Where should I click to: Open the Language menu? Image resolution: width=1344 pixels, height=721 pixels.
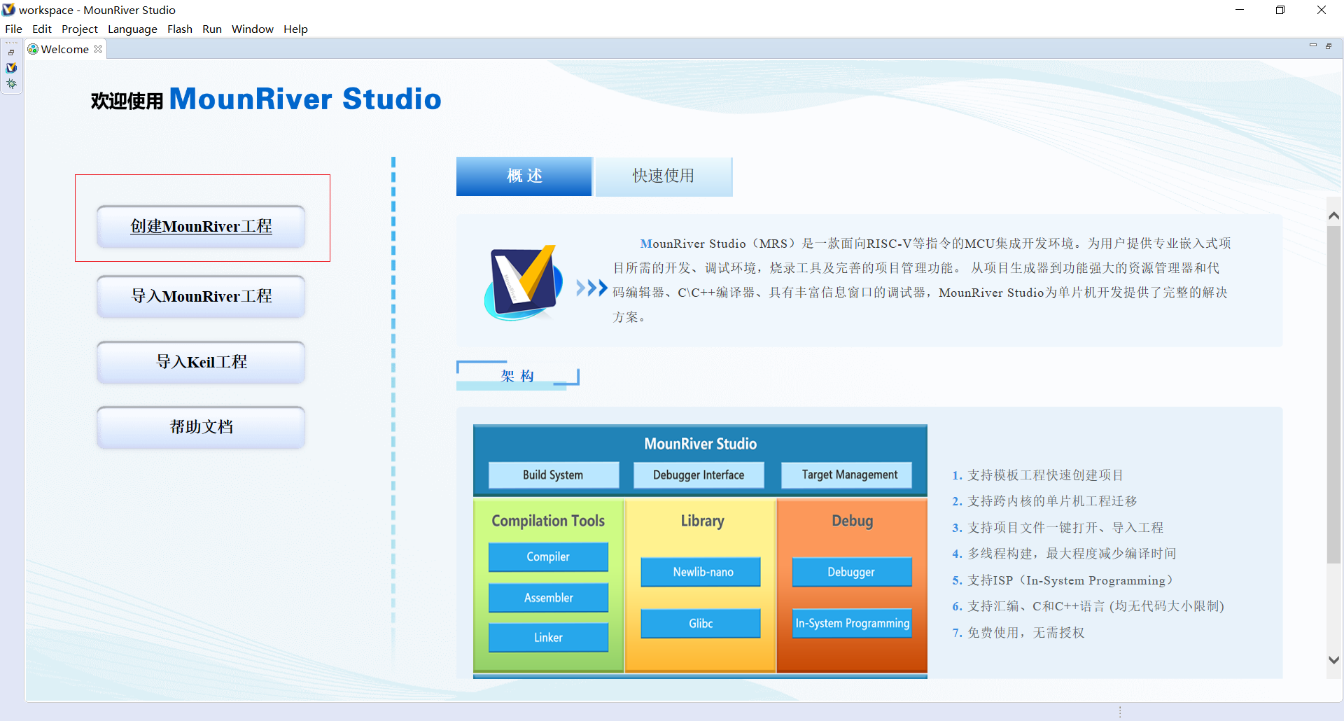(x=132, y=29)
